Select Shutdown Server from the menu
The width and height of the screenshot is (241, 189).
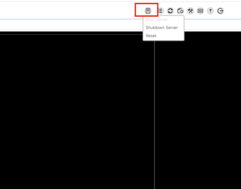[162, 28]
